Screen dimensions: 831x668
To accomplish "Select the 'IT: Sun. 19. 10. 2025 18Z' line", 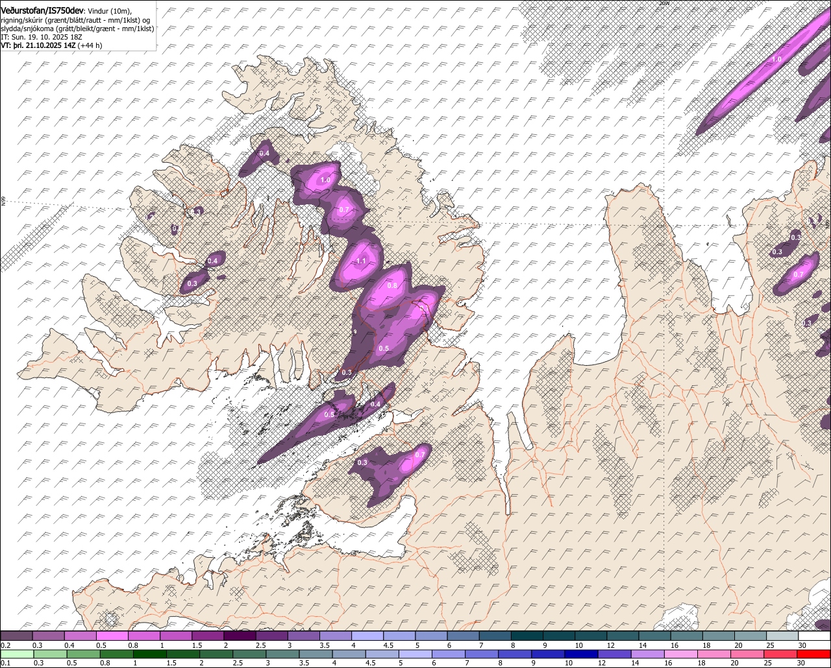I will [x=42, y=38].
